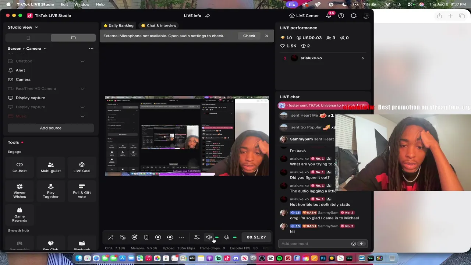Viewport: 471px width, 265px height.
Task: Switch to Chat & Interview tab
Action: point(159,26)
